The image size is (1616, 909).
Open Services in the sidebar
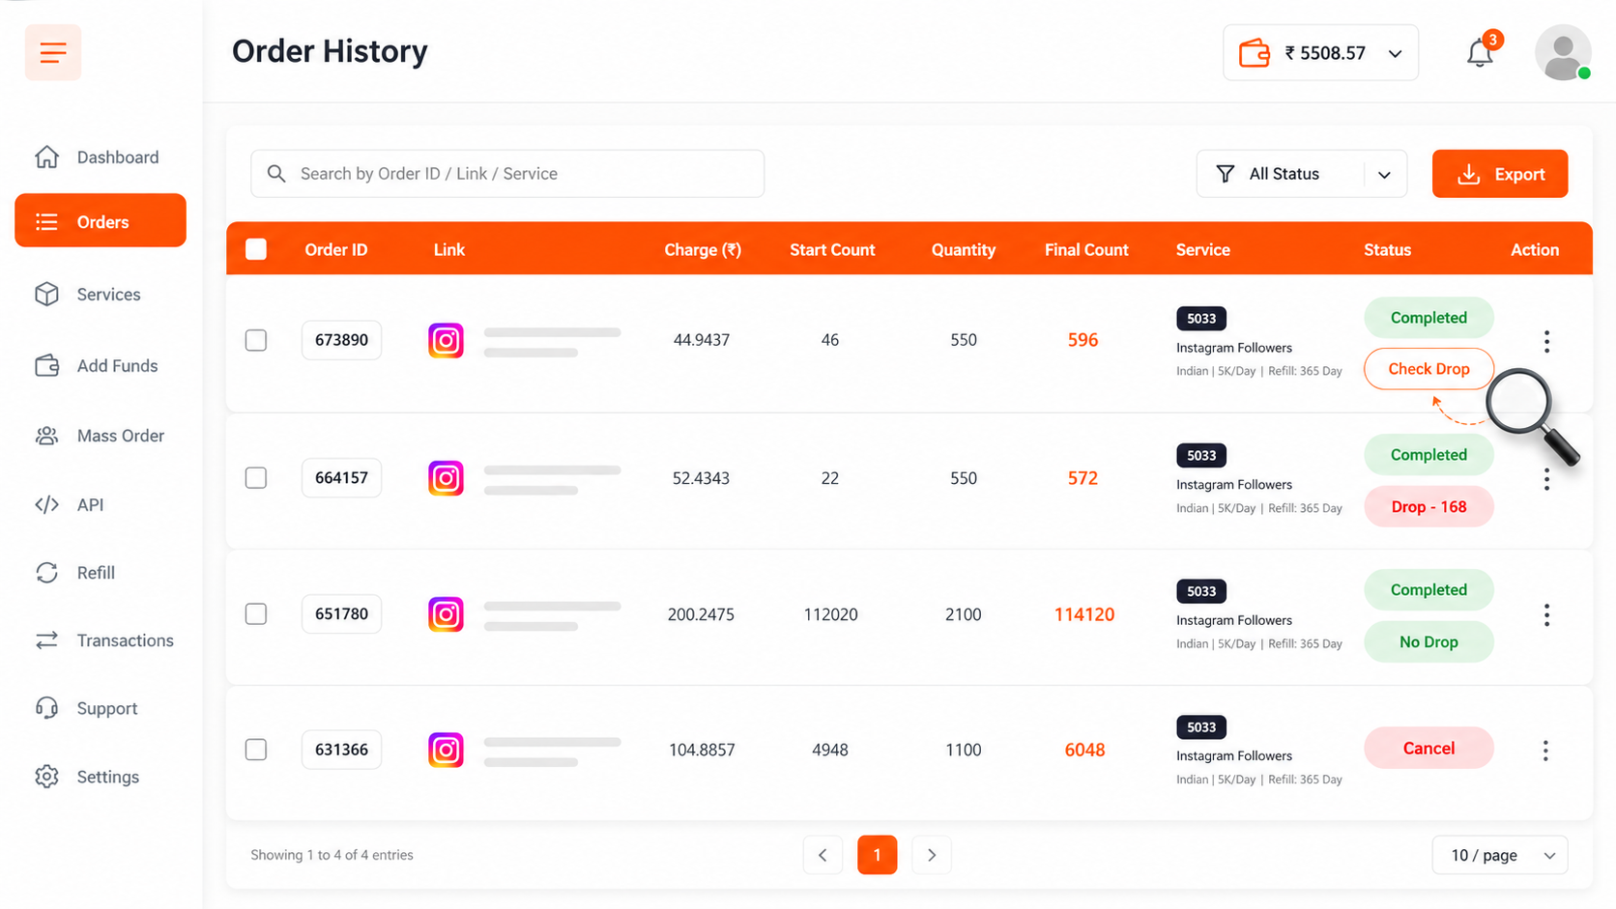[x=101, y=295]
